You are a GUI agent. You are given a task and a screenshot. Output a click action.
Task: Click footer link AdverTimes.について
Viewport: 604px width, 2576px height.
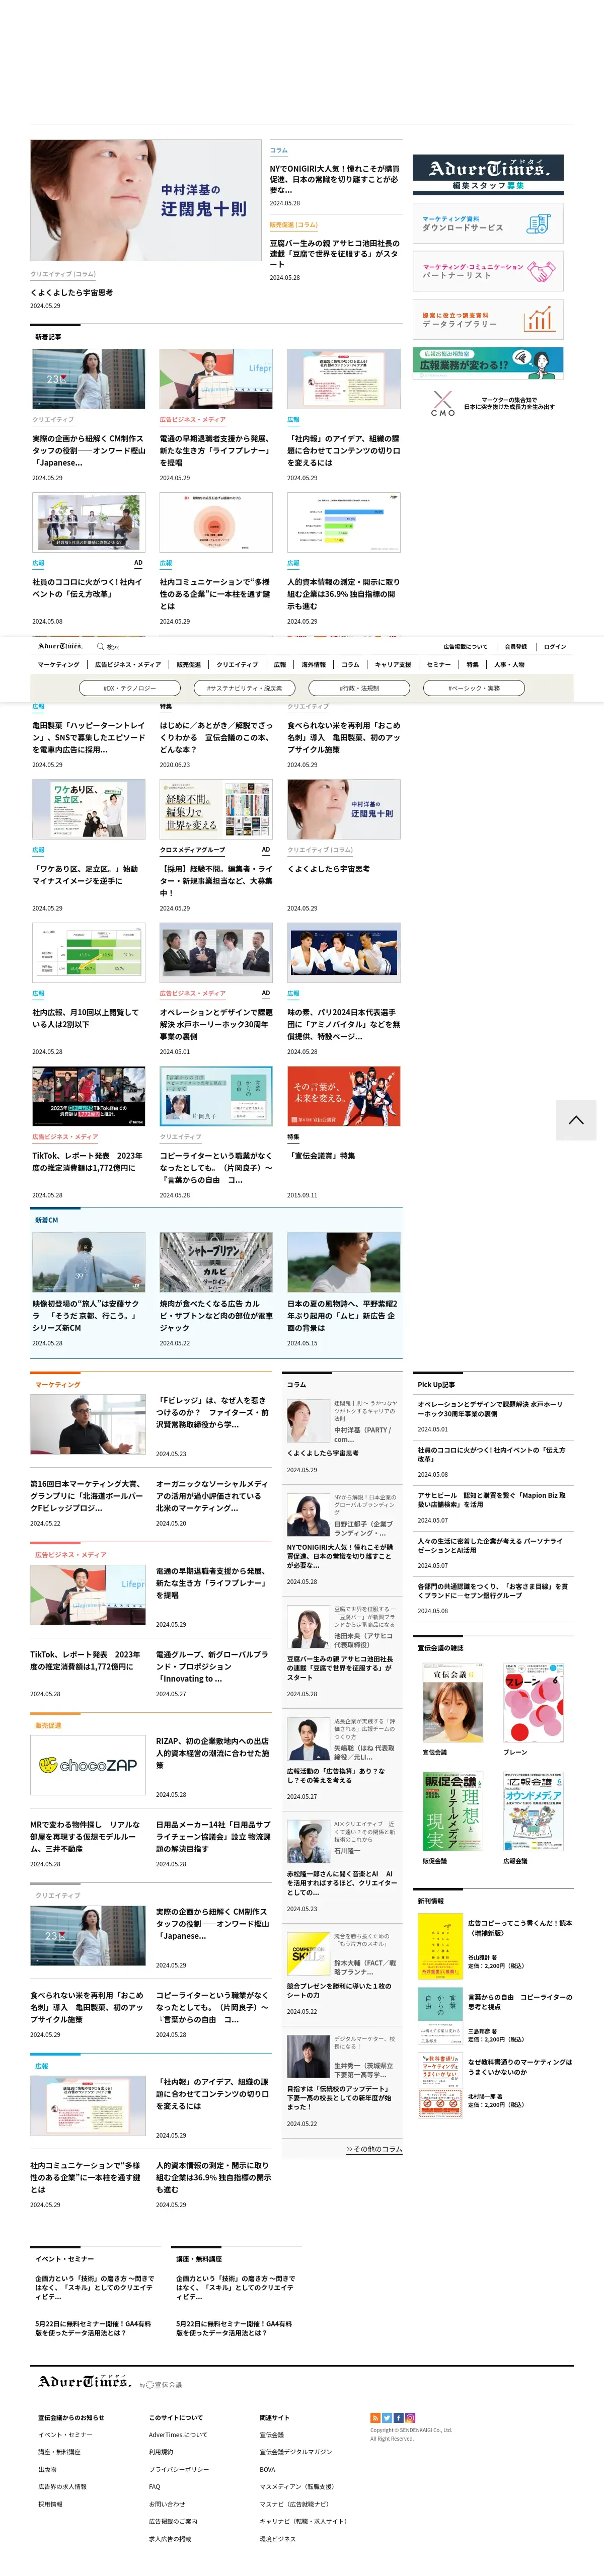pyautogui.click(x=178, y=2435)
